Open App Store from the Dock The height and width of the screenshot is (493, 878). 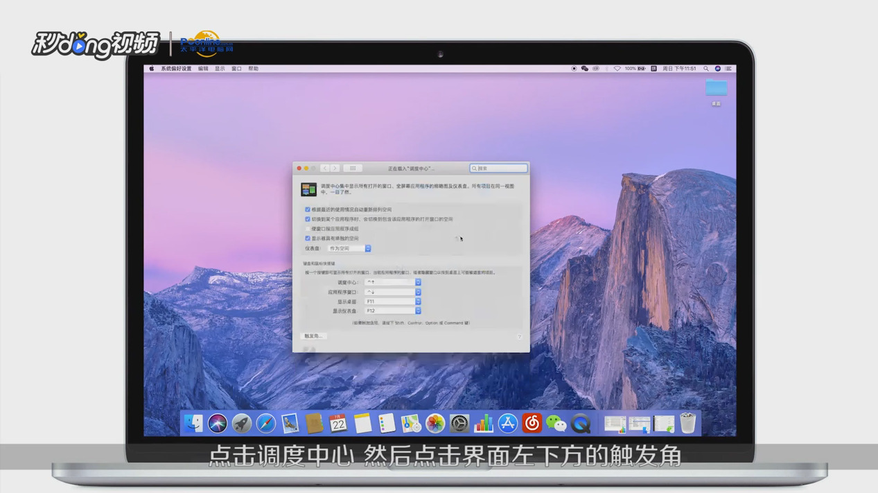click(x=508, y=423)
